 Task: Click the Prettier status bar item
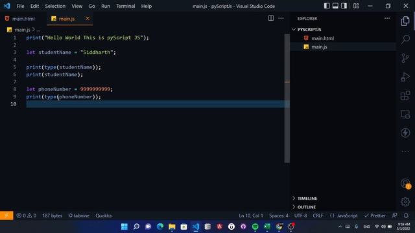(x=375, y=216)
